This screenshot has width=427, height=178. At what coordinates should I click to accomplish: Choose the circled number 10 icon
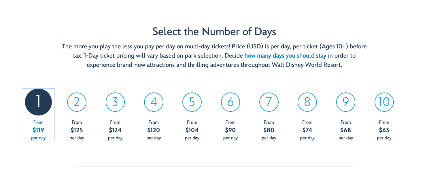384,102
